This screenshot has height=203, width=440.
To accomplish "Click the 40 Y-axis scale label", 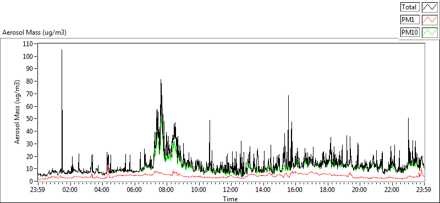I will pos(30,131).
